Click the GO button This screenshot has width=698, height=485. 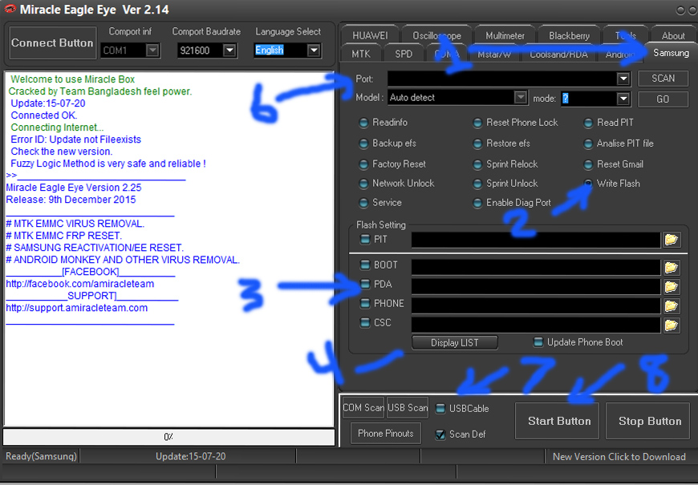tap(663, 99)
